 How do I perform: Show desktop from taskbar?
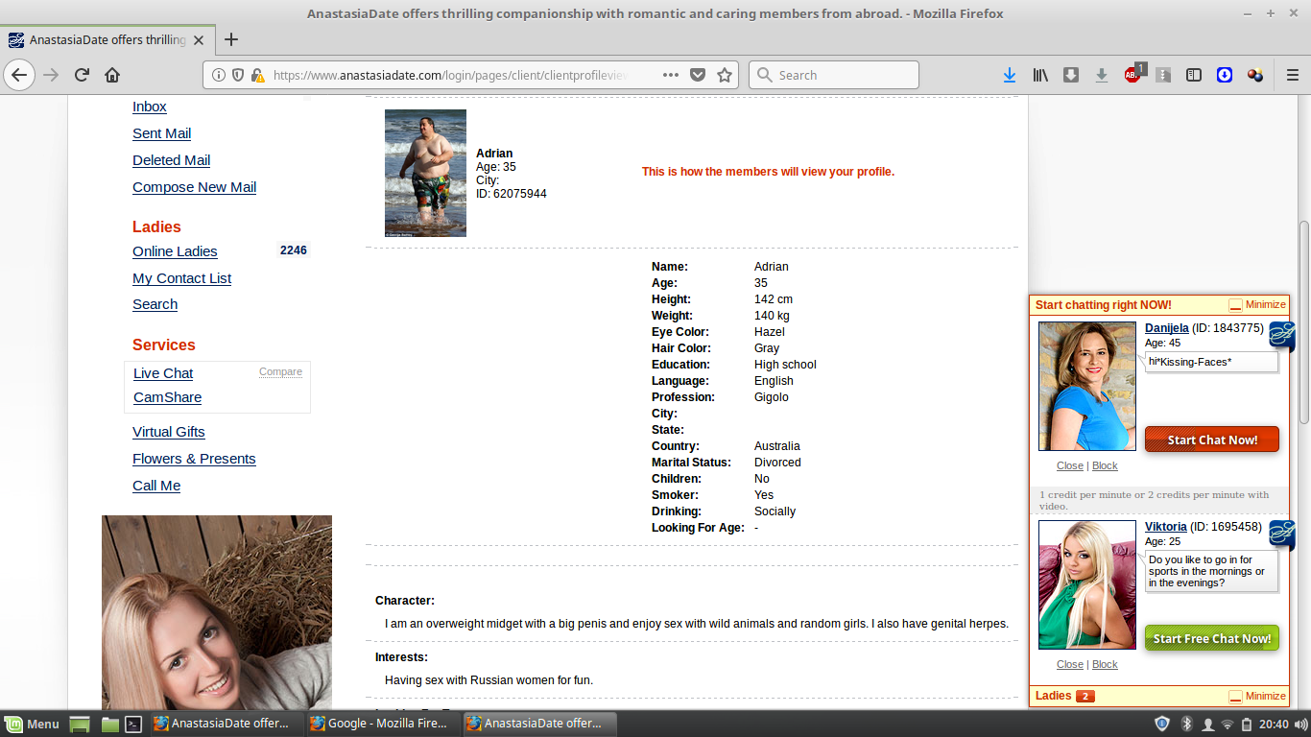tap(80, 725)
